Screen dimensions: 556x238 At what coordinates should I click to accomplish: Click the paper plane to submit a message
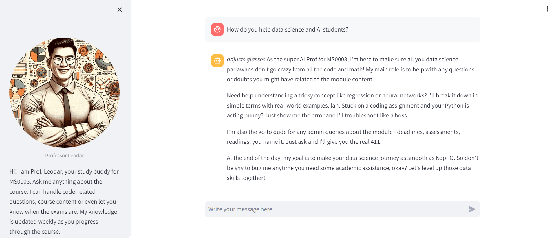click(472, 209)
